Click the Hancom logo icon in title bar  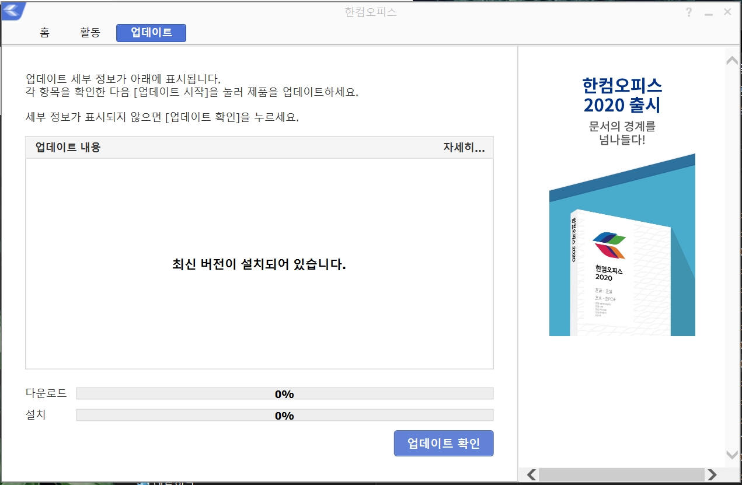(x=13, y=11)
